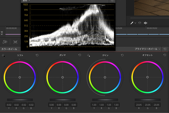Open waveform scope settings at top right
Screen dimensions: 169x113
coord(112,1)
